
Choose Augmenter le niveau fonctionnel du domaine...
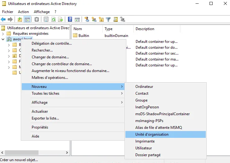(73, 71)
